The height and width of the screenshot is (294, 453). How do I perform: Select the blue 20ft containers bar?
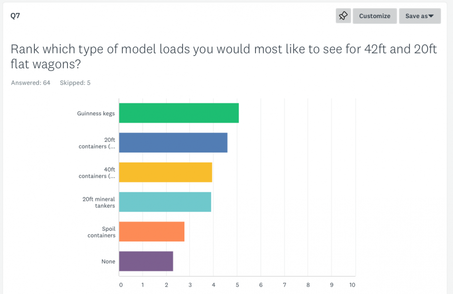tap(173, 142)
